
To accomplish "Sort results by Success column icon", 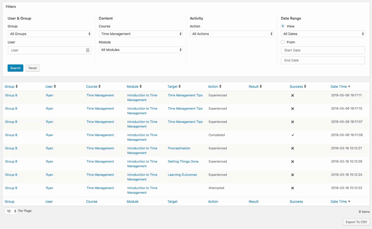I will pos(305,87).
